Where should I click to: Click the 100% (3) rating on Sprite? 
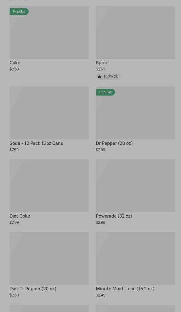coord(111,76)
